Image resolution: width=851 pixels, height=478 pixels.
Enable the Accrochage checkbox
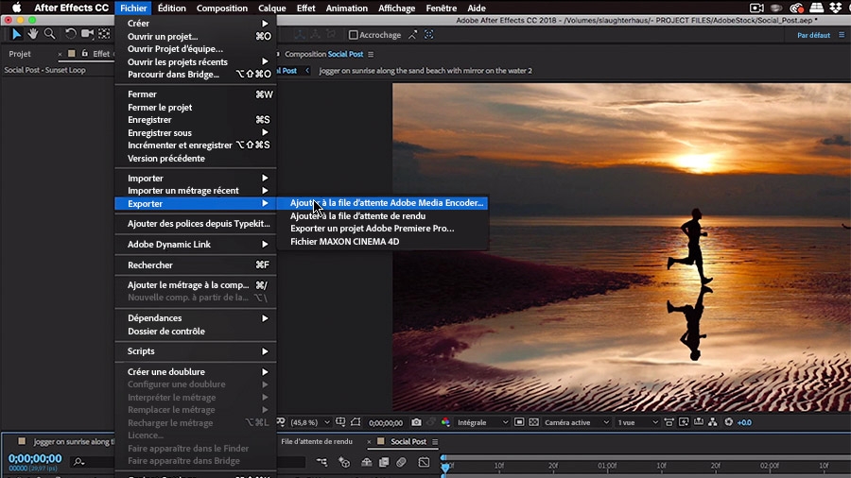pyautogui.click(x=354, y=35)
